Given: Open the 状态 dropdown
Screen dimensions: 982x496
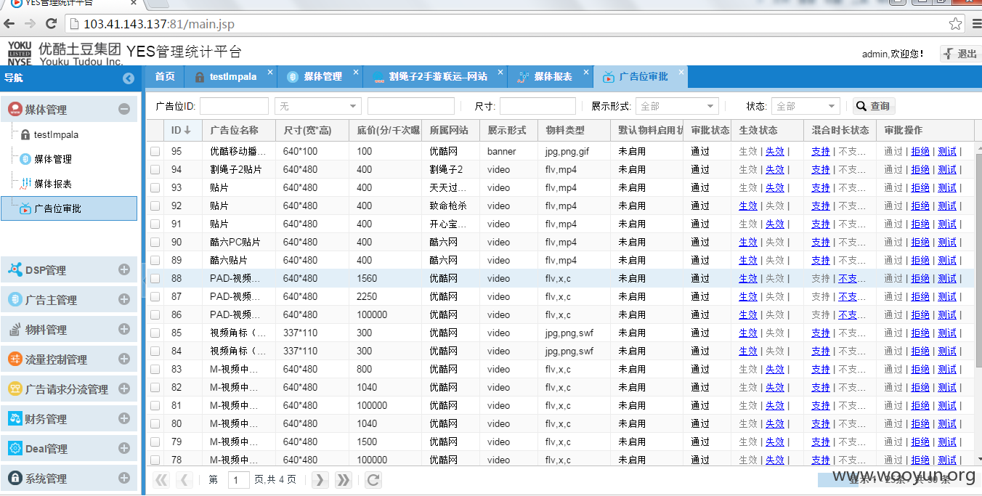Looking at the screenshot, I should [806, 106].
